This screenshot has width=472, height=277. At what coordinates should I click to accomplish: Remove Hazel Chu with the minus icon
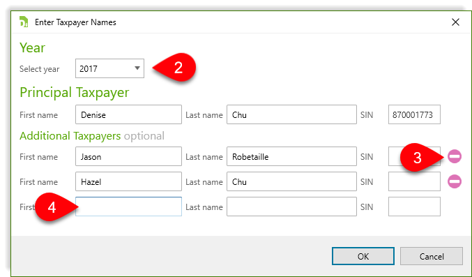click(x=455, y=181)
